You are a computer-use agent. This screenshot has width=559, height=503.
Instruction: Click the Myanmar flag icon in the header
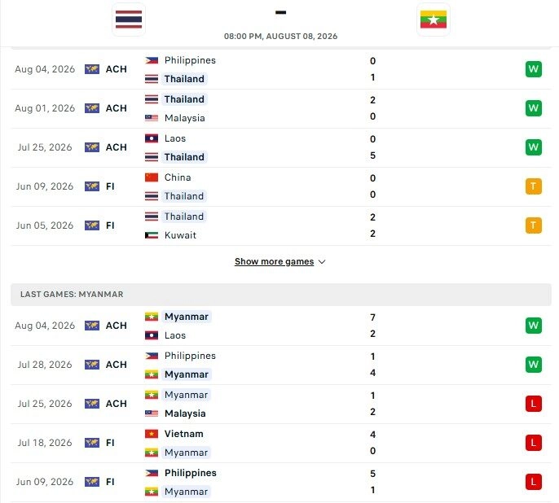pyautogui.click(x=434, y=20)
